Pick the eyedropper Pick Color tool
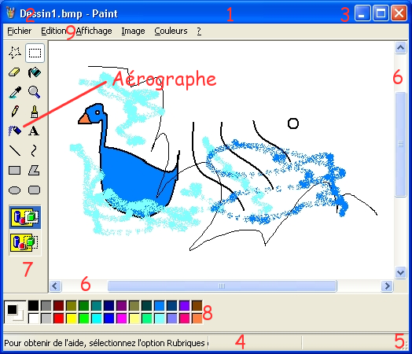The width and height of the screenshot is (412, 354). pos(15,92)
